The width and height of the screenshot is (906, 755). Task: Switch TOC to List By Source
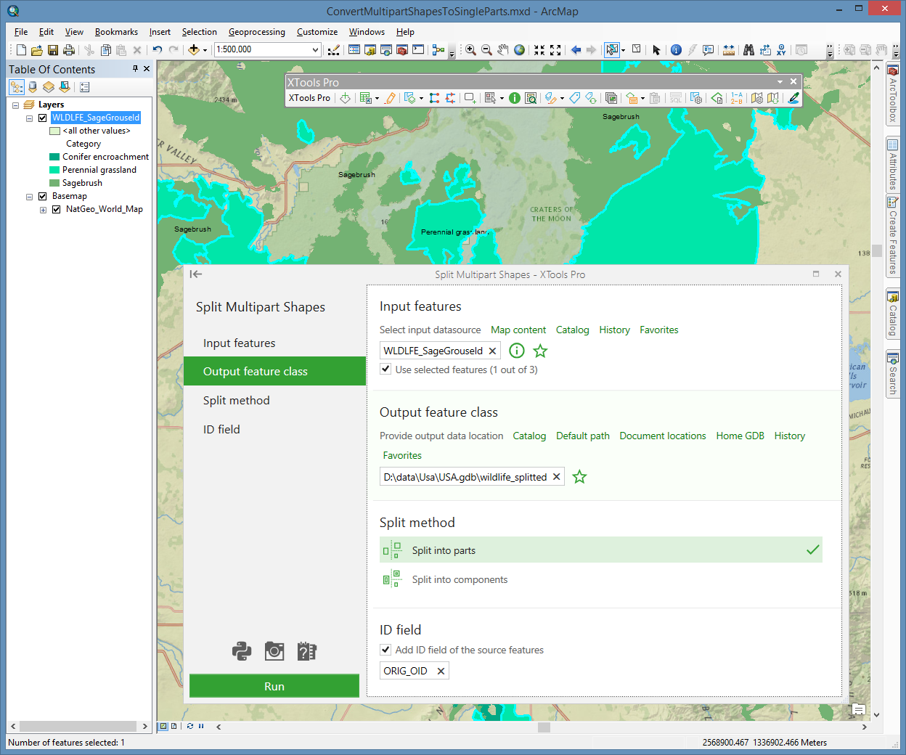[x=33, y=87]
